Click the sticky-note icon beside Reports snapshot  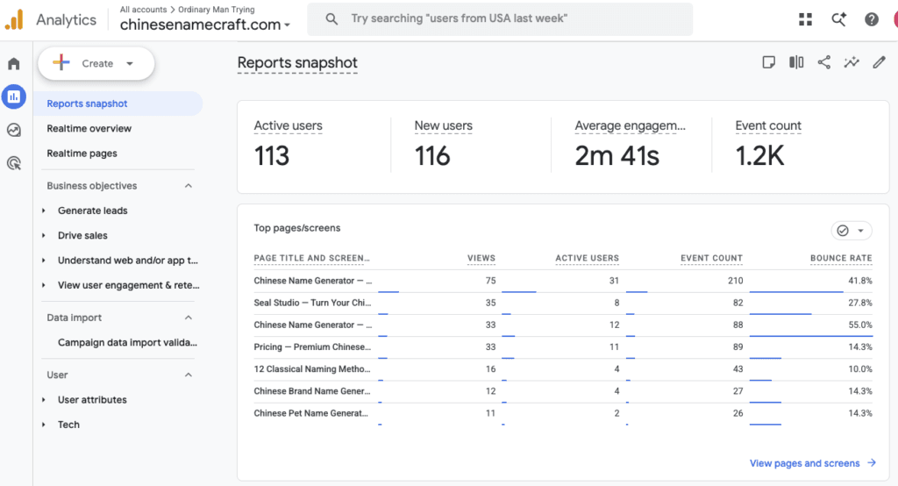768,62
